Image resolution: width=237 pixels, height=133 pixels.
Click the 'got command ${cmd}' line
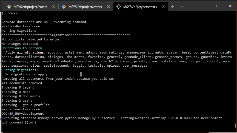[19, 122]
